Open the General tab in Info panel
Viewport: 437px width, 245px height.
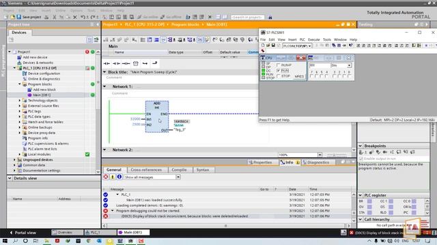pyautogui.click(x=114, y=169)
